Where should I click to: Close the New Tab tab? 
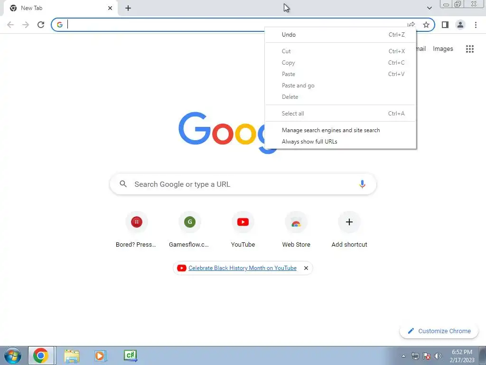point(110,8)
